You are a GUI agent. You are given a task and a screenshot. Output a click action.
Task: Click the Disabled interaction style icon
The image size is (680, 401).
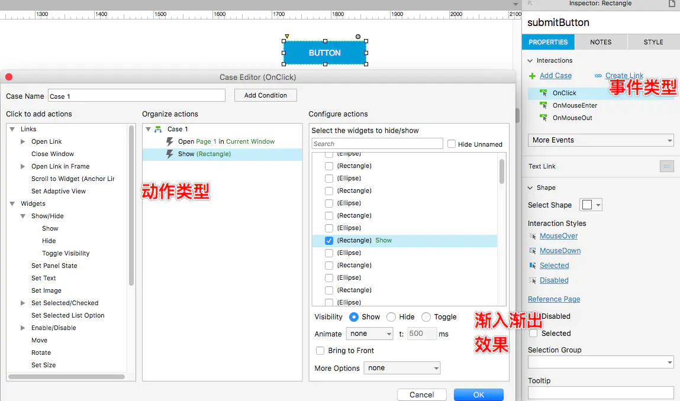click(533, 280)
